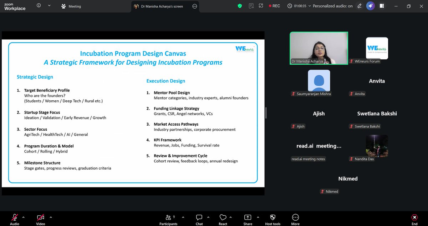The image size is (428, 226).
Task: Open meeting information icon
Action: pos(39,6)
